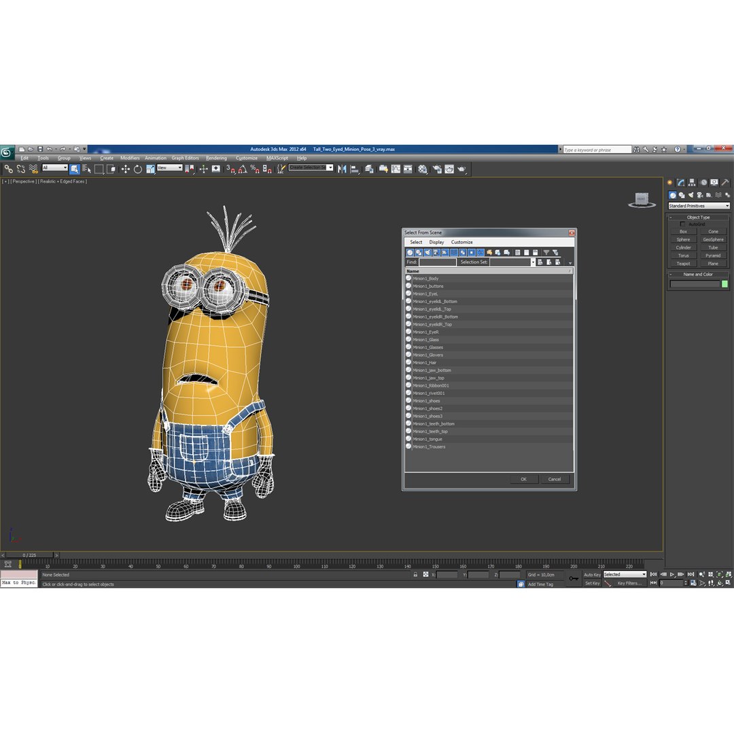Viewport: 734px width, 734px height.
Task: Open Selection Set dropdown in Select From Scene
Action: [533, 262]
